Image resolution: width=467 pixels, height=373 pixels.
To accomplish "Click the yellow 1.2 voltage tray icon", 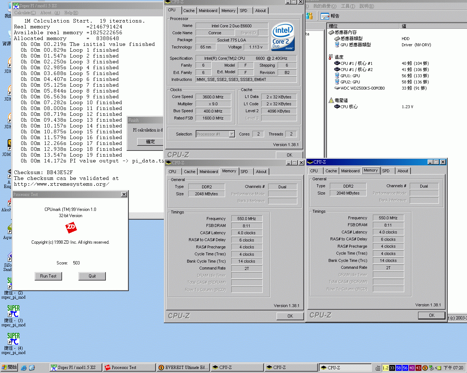I will pyautogui.click(x=385, y=368).
